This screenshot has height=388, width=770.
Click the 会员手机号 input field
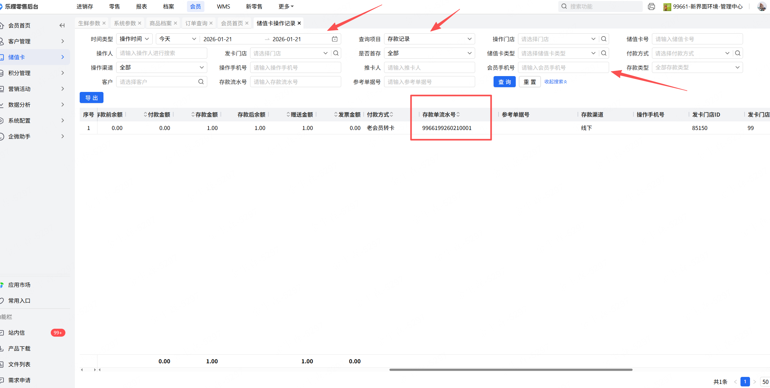tap(563, 68)
